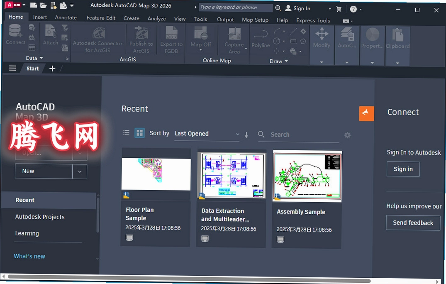
Task: Click the Start tab
Action: (33, 68)
